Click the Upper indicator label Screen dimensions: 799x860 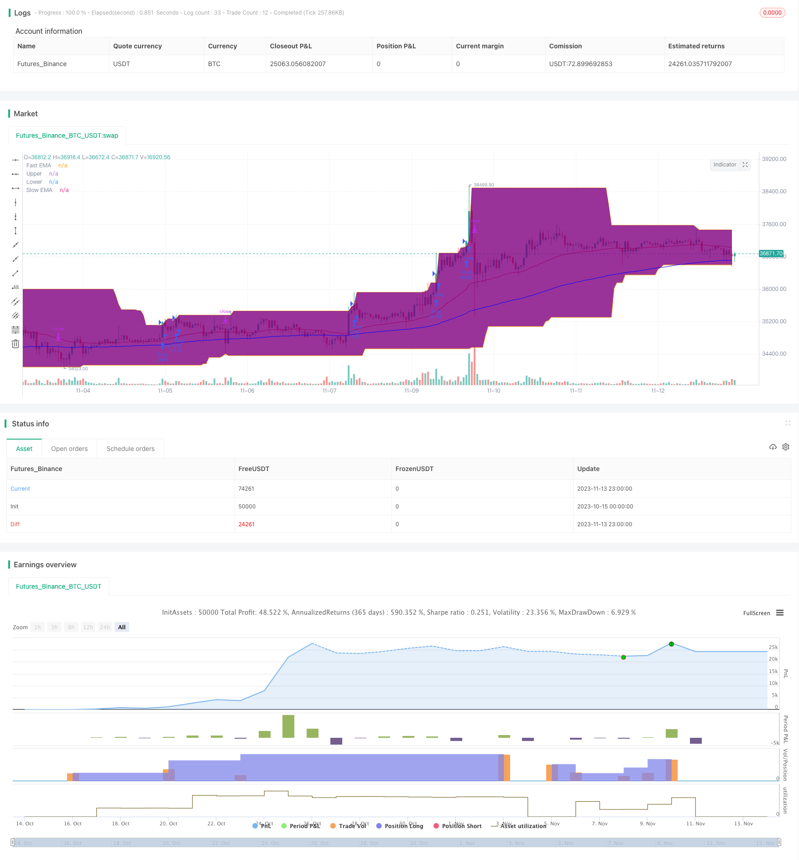34,174
